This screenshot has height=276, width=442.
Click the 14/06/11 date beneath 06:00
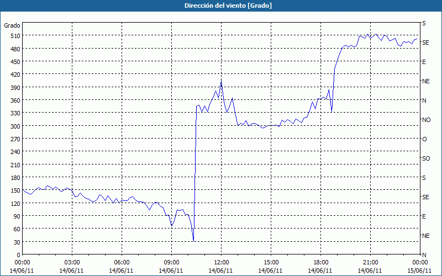click(x=121, y=271)
